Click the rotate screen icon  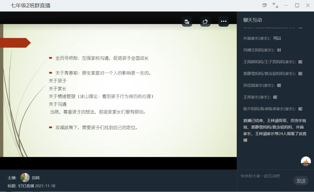tap(205, 21)
